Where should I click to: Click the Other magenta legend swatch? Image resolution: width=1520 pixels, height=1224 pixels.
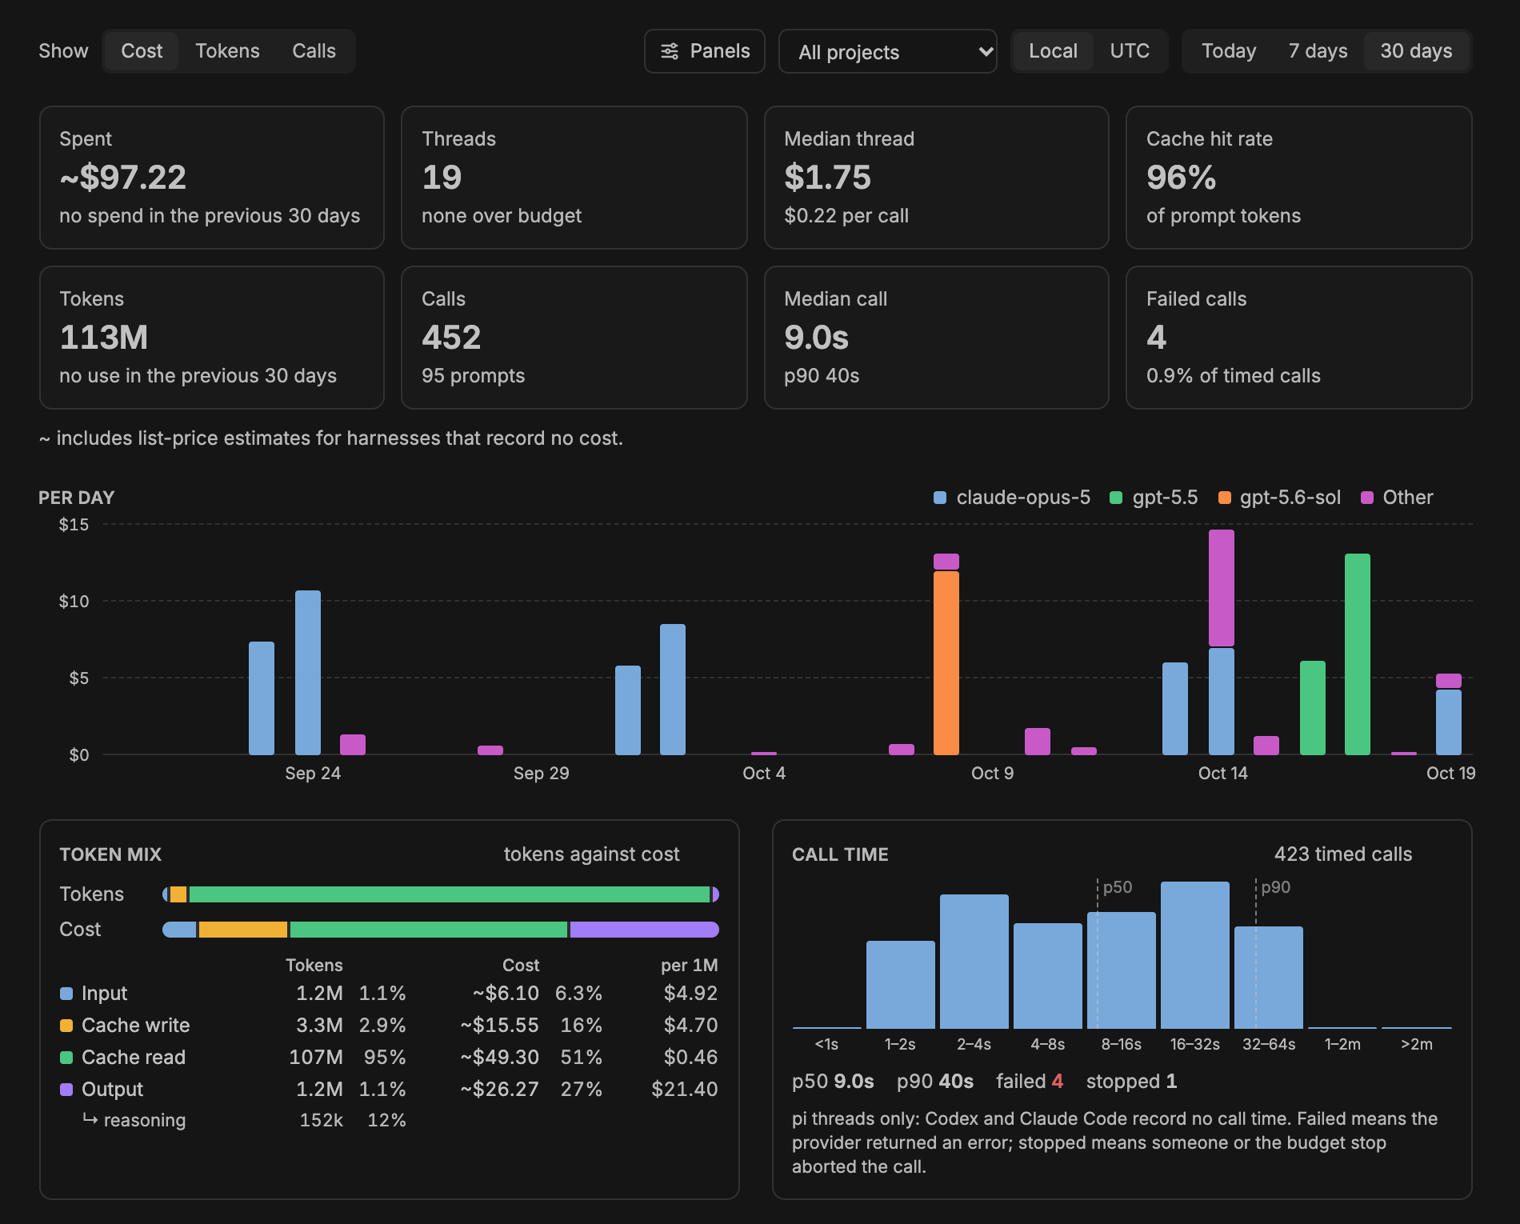click(1367, 498)
